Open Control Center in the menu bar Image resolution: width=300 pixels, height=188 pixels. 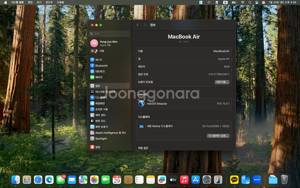click(x=257, y=2)
